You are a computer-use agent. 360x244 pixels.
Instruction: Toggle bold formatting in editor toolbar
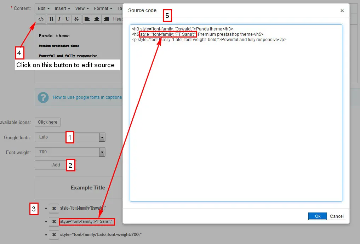pyautogui.click(x=51, y=19)
